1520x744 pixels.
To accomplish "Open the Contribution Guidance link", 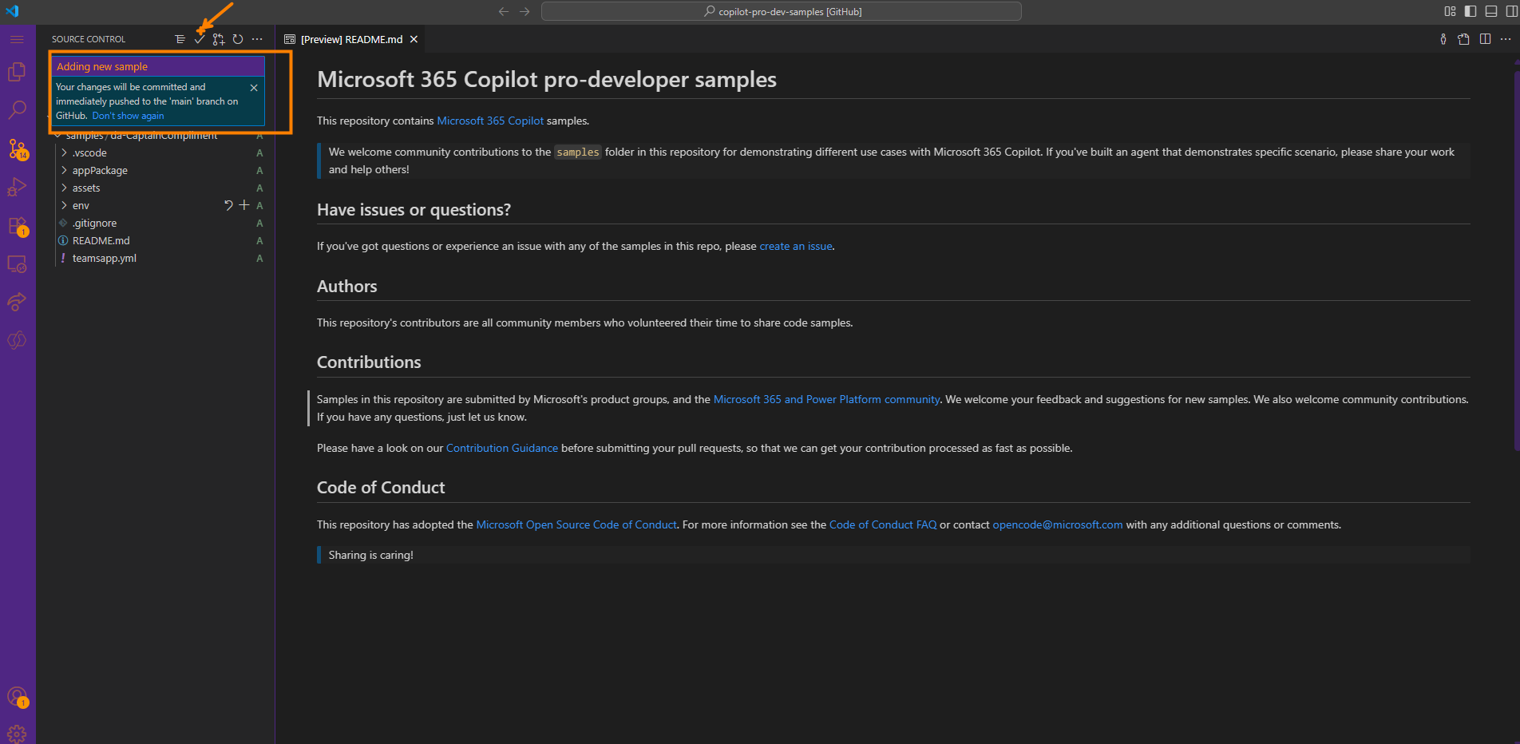I will 501,448.
